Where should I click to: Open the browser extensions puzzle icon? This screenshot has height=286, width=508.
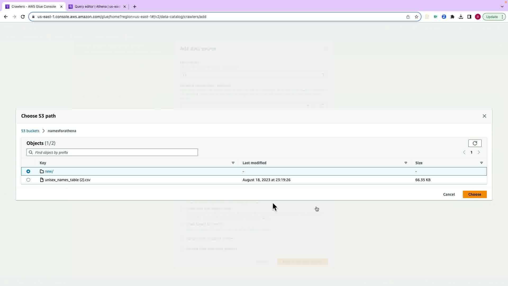(x=452, y=17)
